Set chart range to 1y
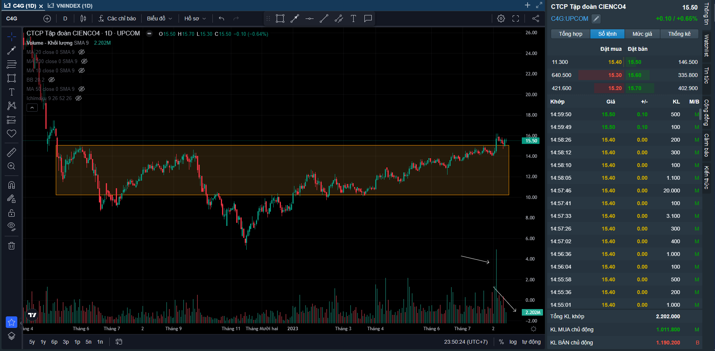This screenshot has height=351, width=715. pos(43,342)
